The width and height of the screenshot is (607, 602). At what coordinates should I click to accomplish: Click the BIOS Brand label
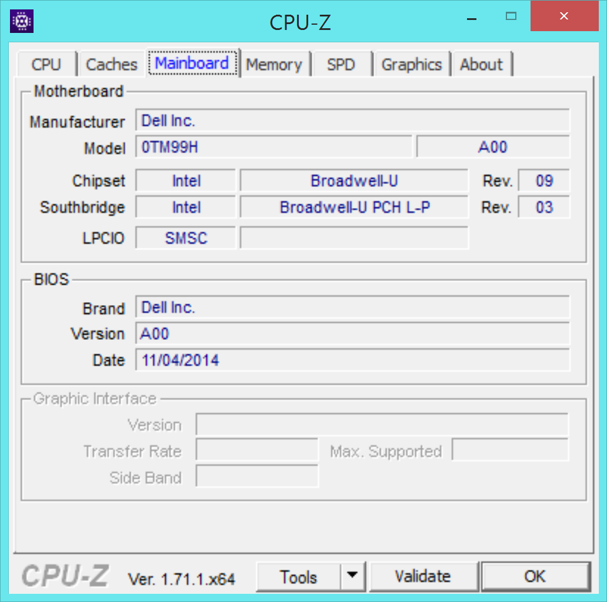[x=104, y=309]
